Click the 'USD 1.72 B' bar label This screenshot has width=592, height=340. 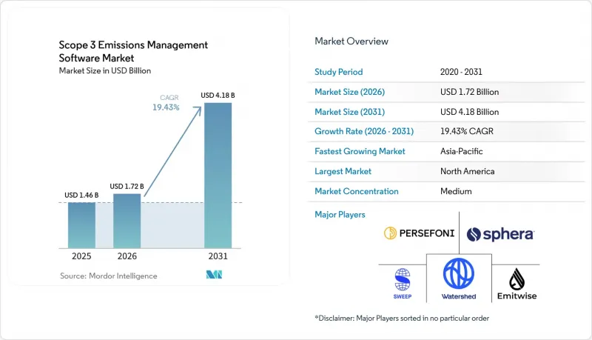point(127,186)
